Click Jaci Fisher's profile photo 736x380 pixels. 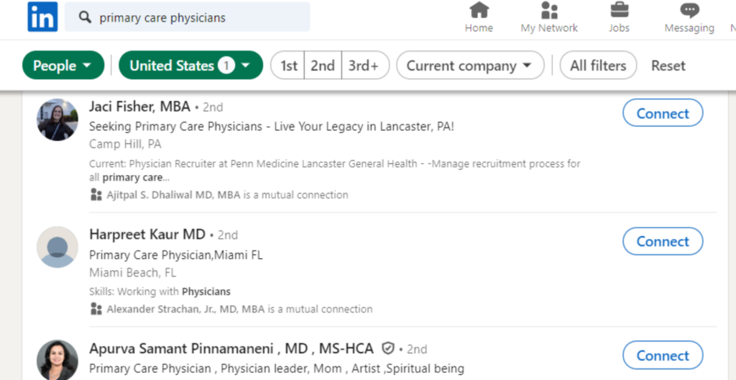coord(57,119)
